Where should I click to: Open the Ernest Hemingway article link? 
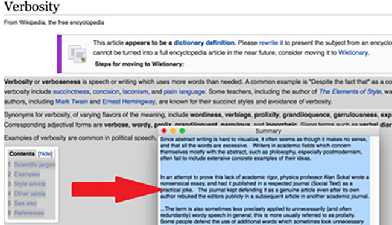[x=128, y=102]
